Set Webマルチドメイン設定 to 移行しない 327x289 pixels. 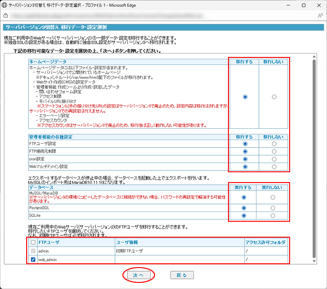pos(274,167)
